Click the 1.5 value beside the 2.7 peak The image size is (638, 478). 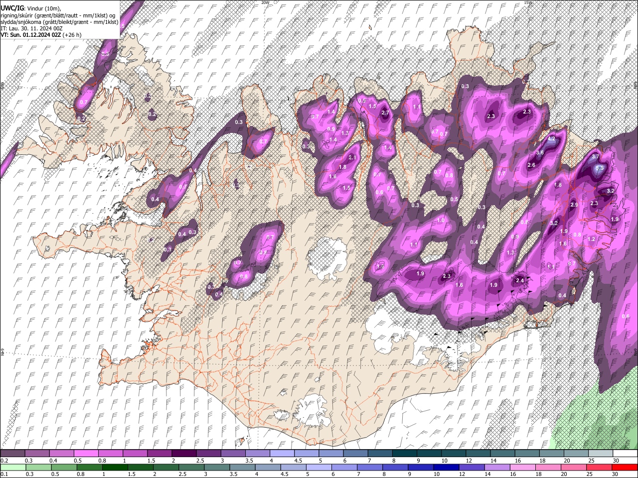click(372, 107)
